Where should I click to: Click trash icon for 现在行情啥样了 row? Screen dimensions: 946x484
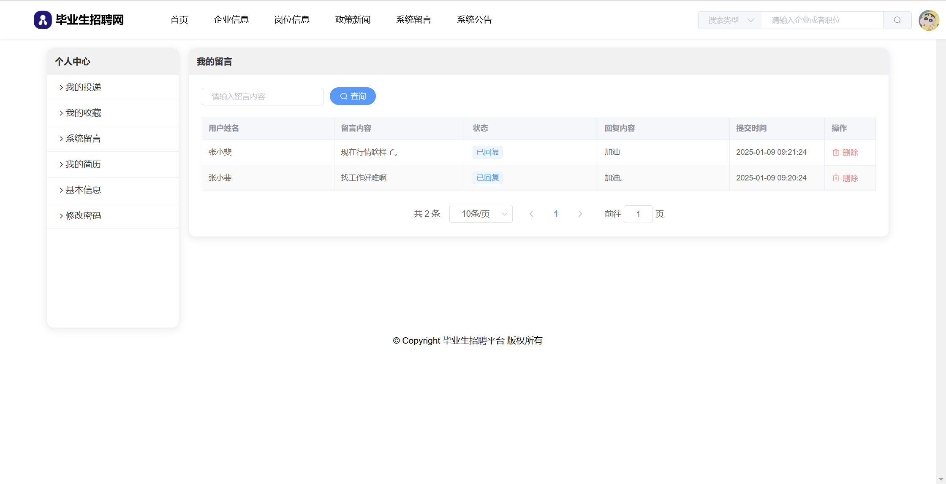836,153
